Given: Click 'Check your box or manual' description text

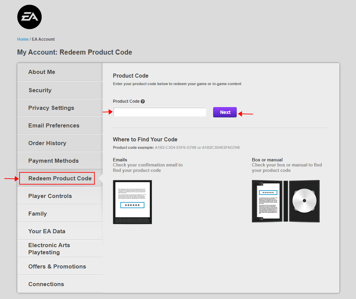Looking at the screenshot, I should 287,167.
